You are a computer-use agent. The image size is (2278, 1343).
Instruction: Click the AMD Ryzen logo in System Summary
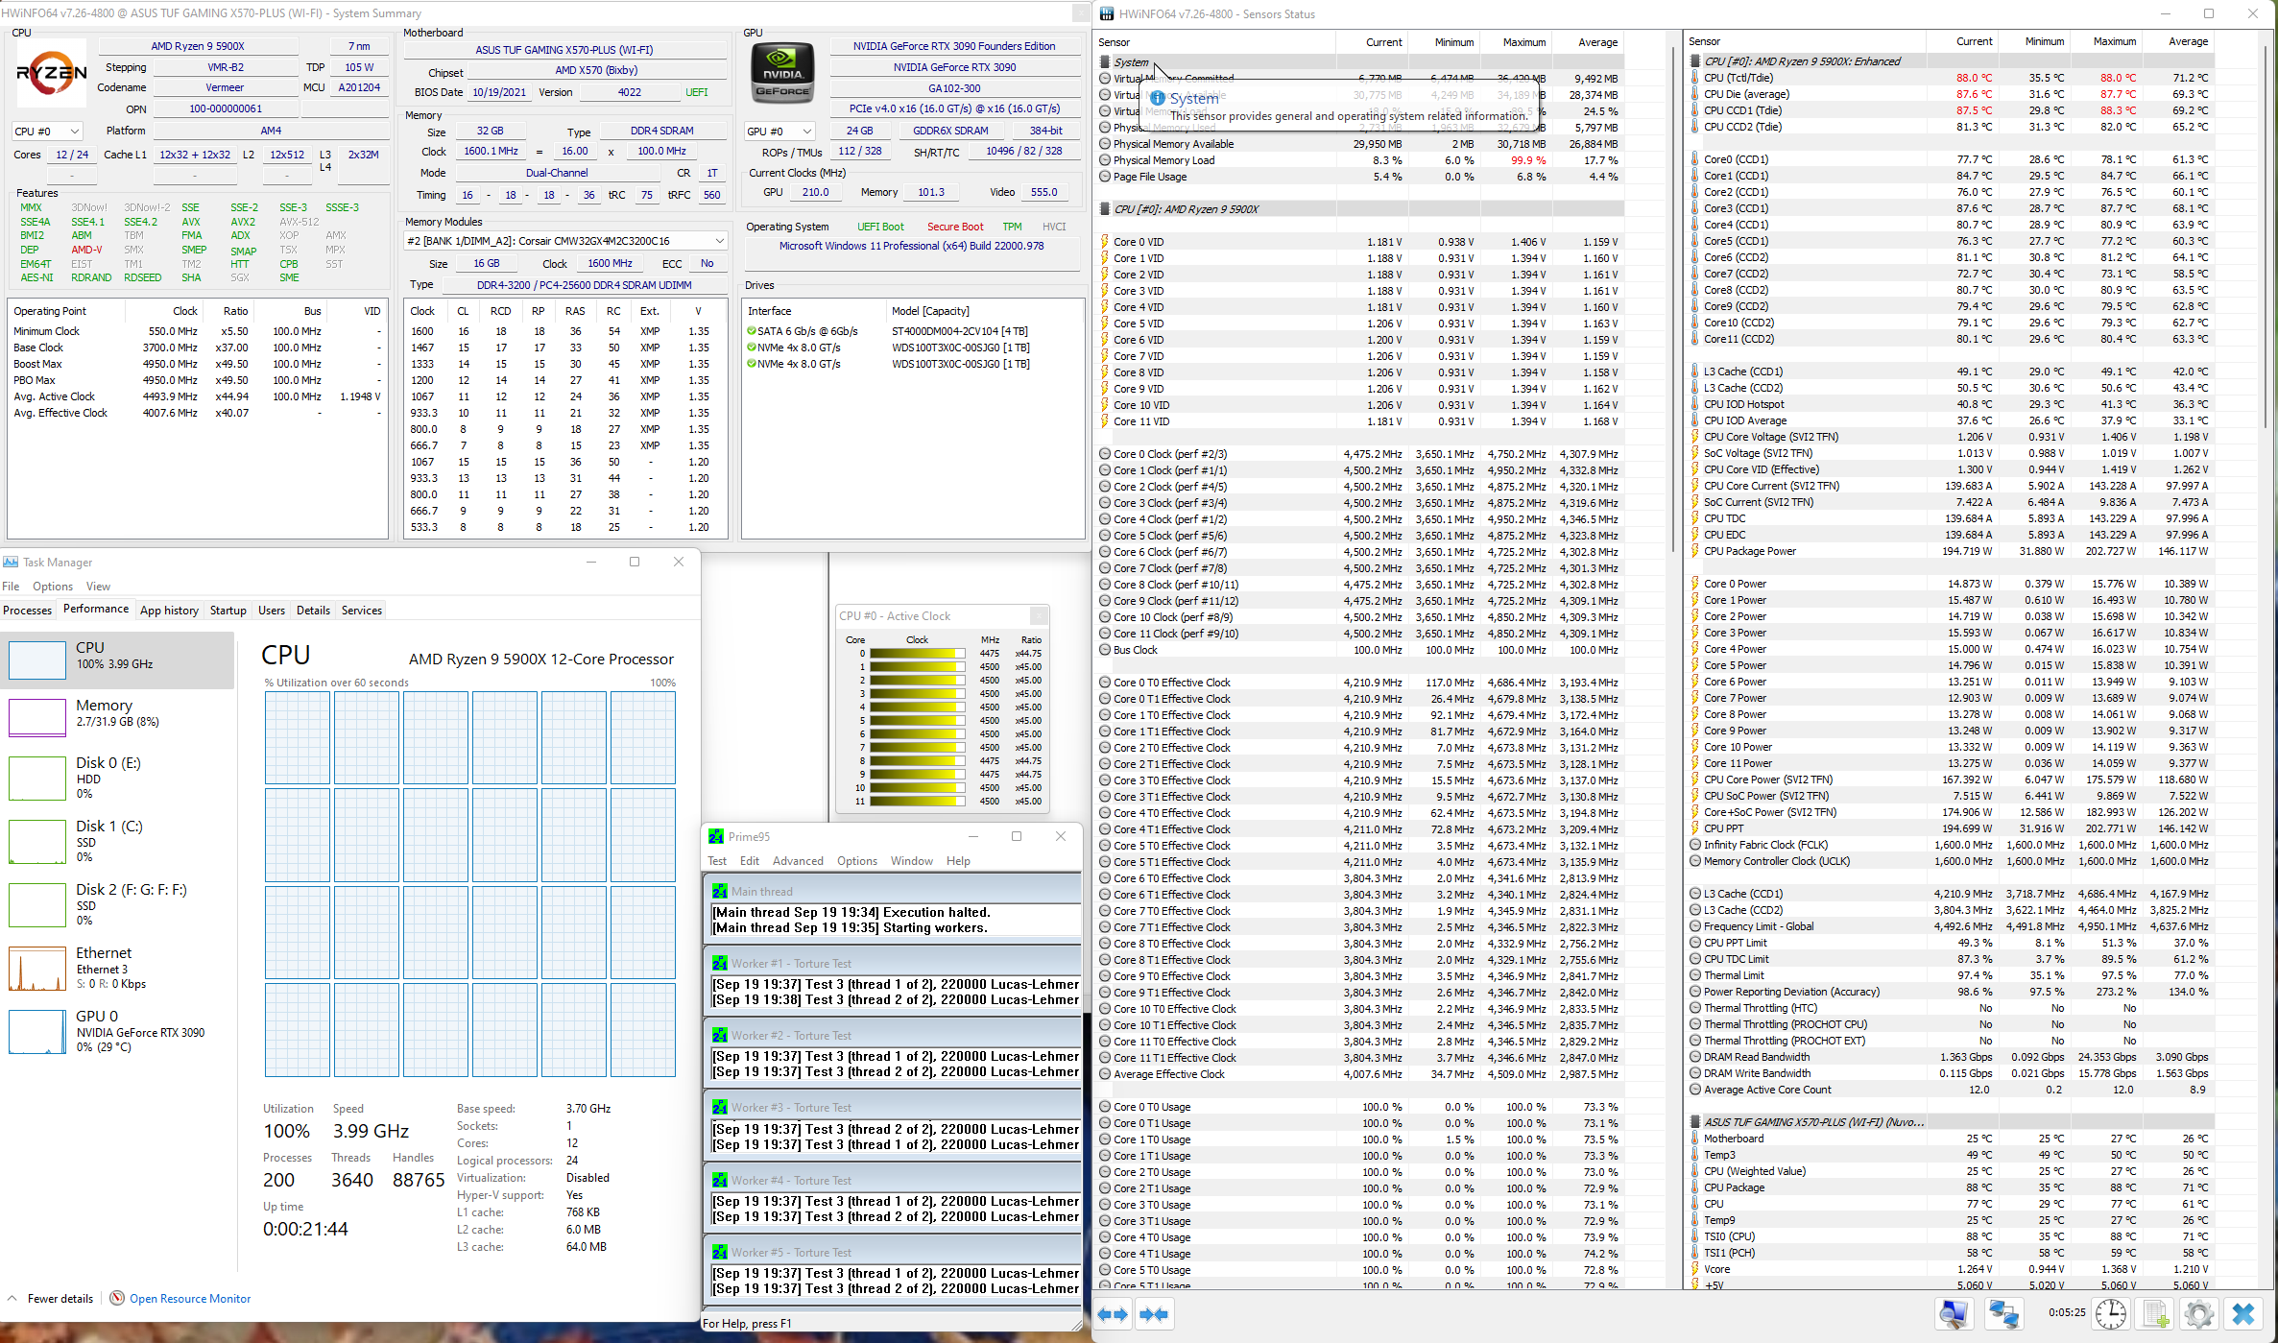click(x=52, y=72)
